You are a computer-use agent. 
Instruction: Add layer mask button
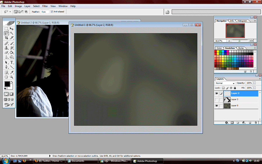(x=232, y=123)
